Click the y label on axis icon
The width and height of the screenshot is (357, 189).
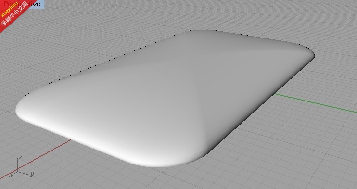click(x=32, y=174)
